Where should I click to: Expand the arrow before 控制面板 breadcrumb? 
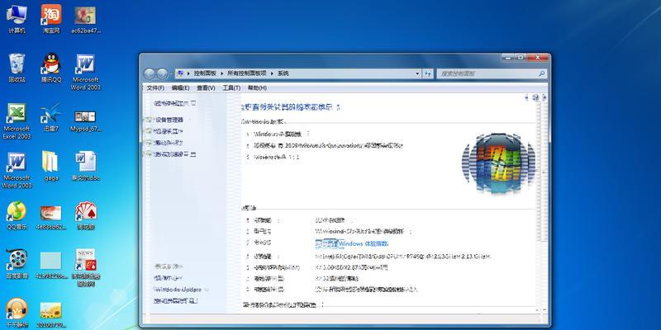[189, 73]
